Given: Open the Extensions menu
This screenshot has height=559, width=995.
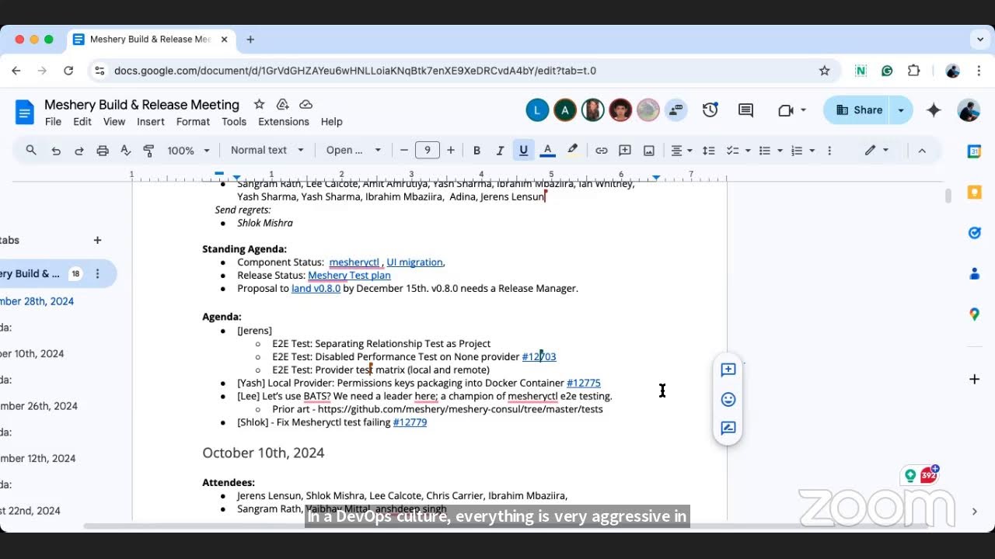Looking at the screenshot, I should (x=284, y=122).
